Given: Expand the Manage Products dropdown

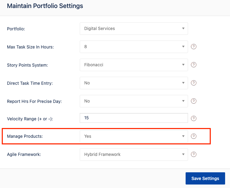Looking at the screenshot, I should (134, 136).
